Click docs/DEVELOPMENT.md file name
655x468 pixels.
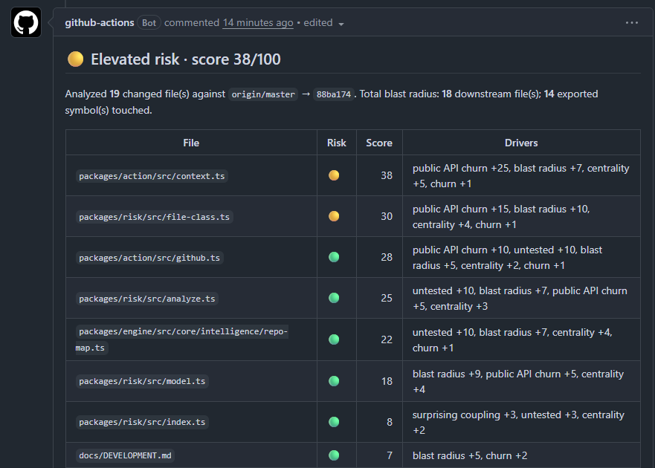[125, 455]
